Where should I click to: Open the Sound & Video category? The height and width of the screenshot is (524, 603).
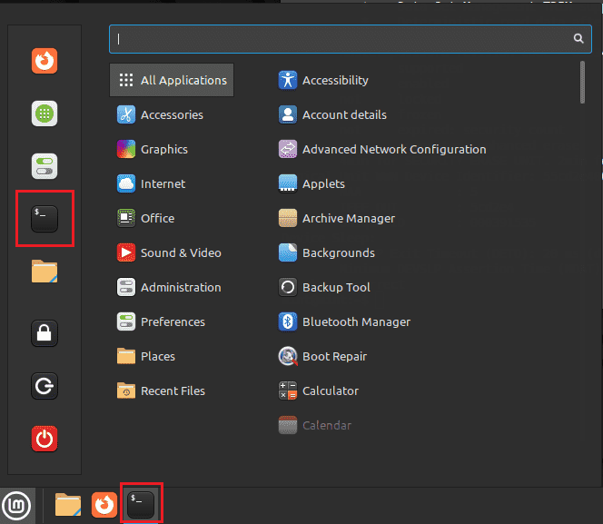(x=169, y=253)
